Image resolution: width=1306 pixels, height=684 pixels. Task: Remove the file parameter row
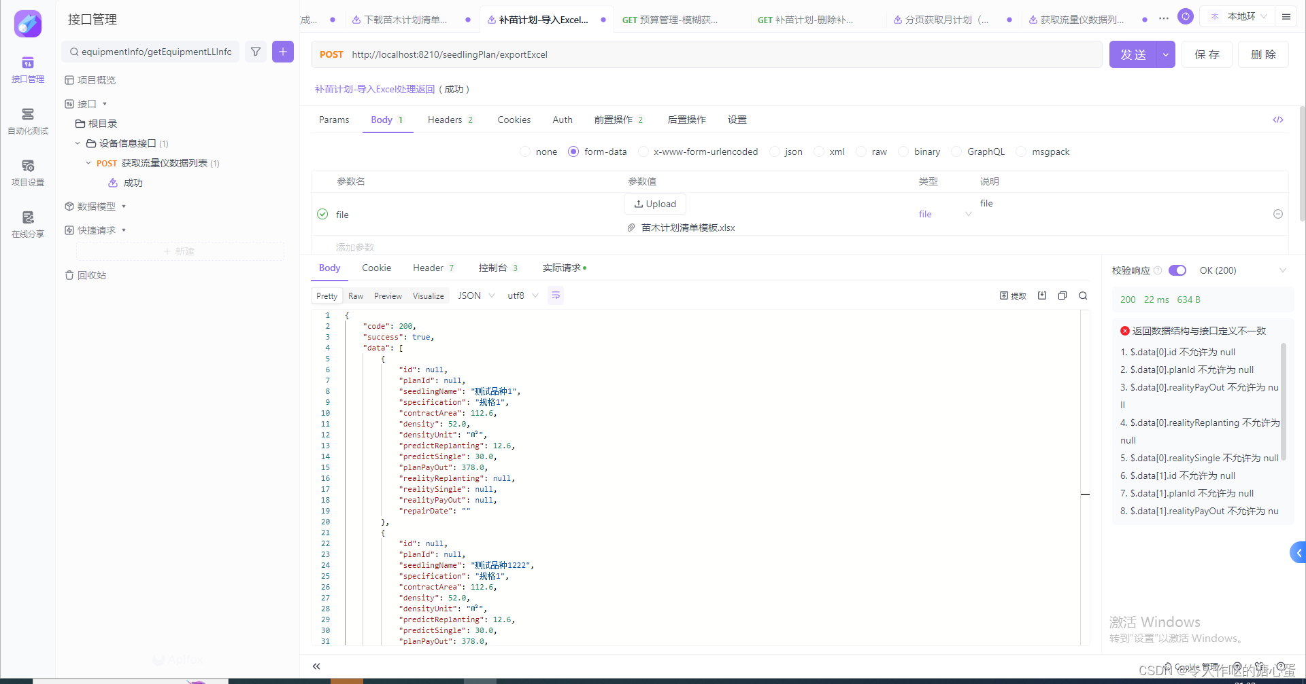pos(1278,214)
